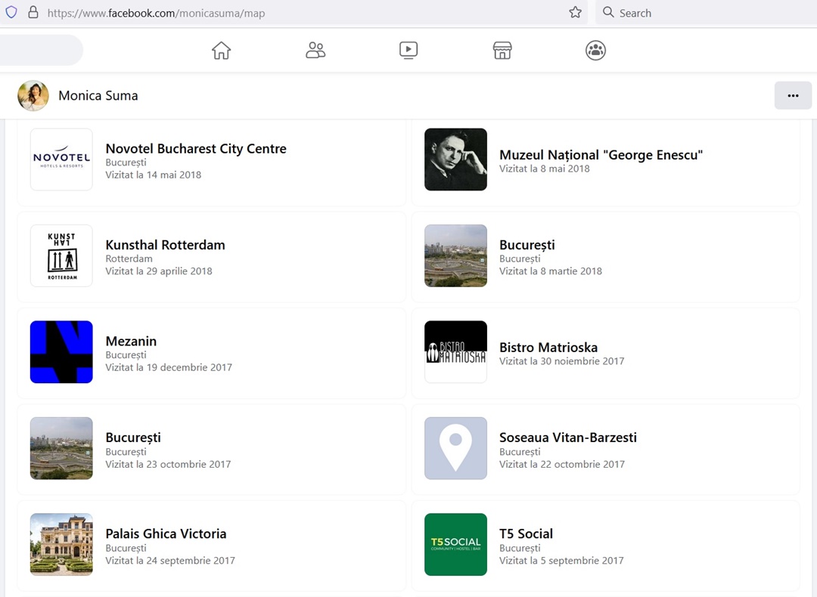Viewport: 817px width, 597px height.
Task: Open Novotel Bucharest City Centre link
Action: point(196,149)
